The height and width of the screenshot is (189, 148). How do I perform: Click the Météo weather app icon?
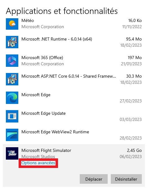tap(12, 24)
